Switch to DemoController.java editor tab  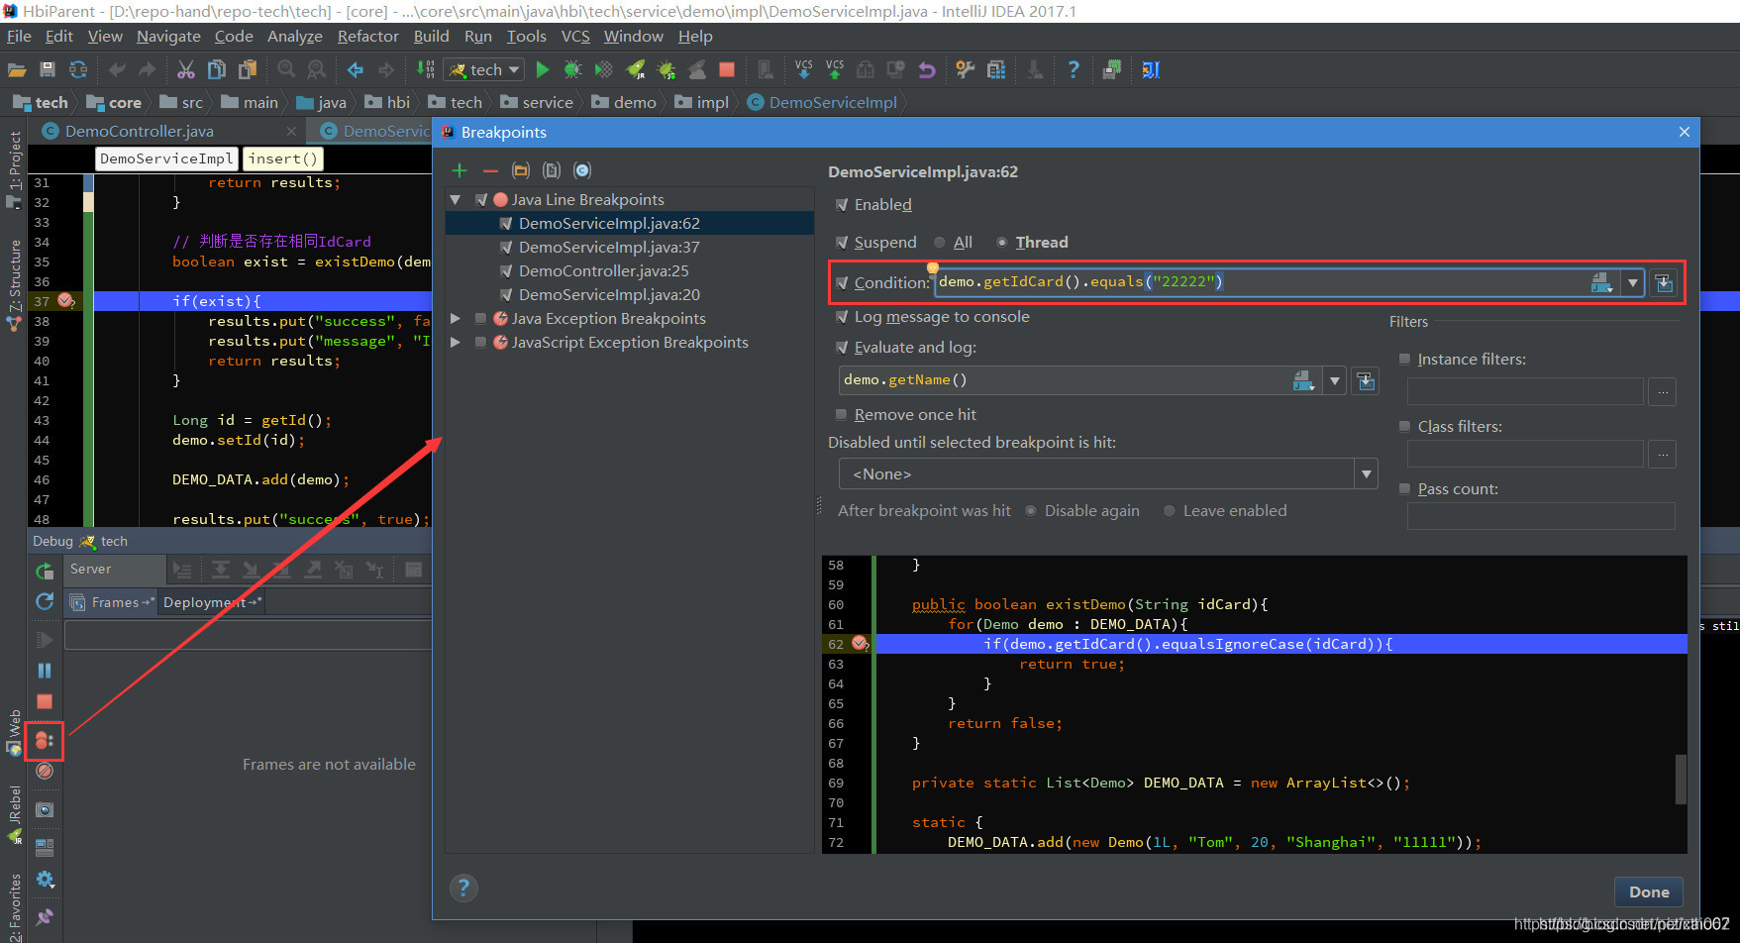(x=140, y=132)
